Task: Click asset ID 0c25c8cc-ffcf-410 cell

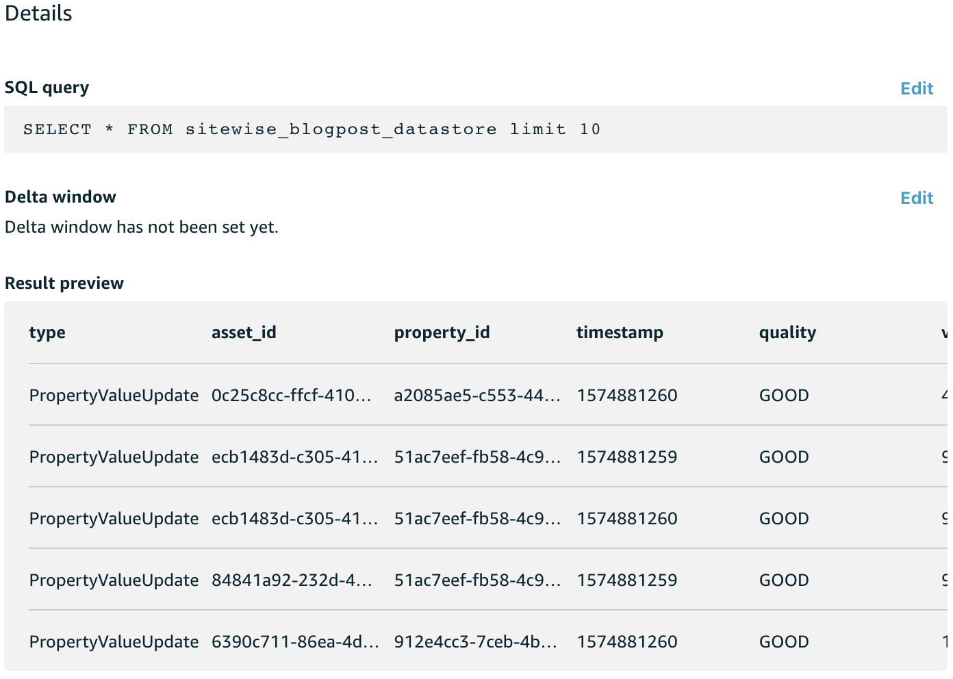Action: [x=291, y=396]
